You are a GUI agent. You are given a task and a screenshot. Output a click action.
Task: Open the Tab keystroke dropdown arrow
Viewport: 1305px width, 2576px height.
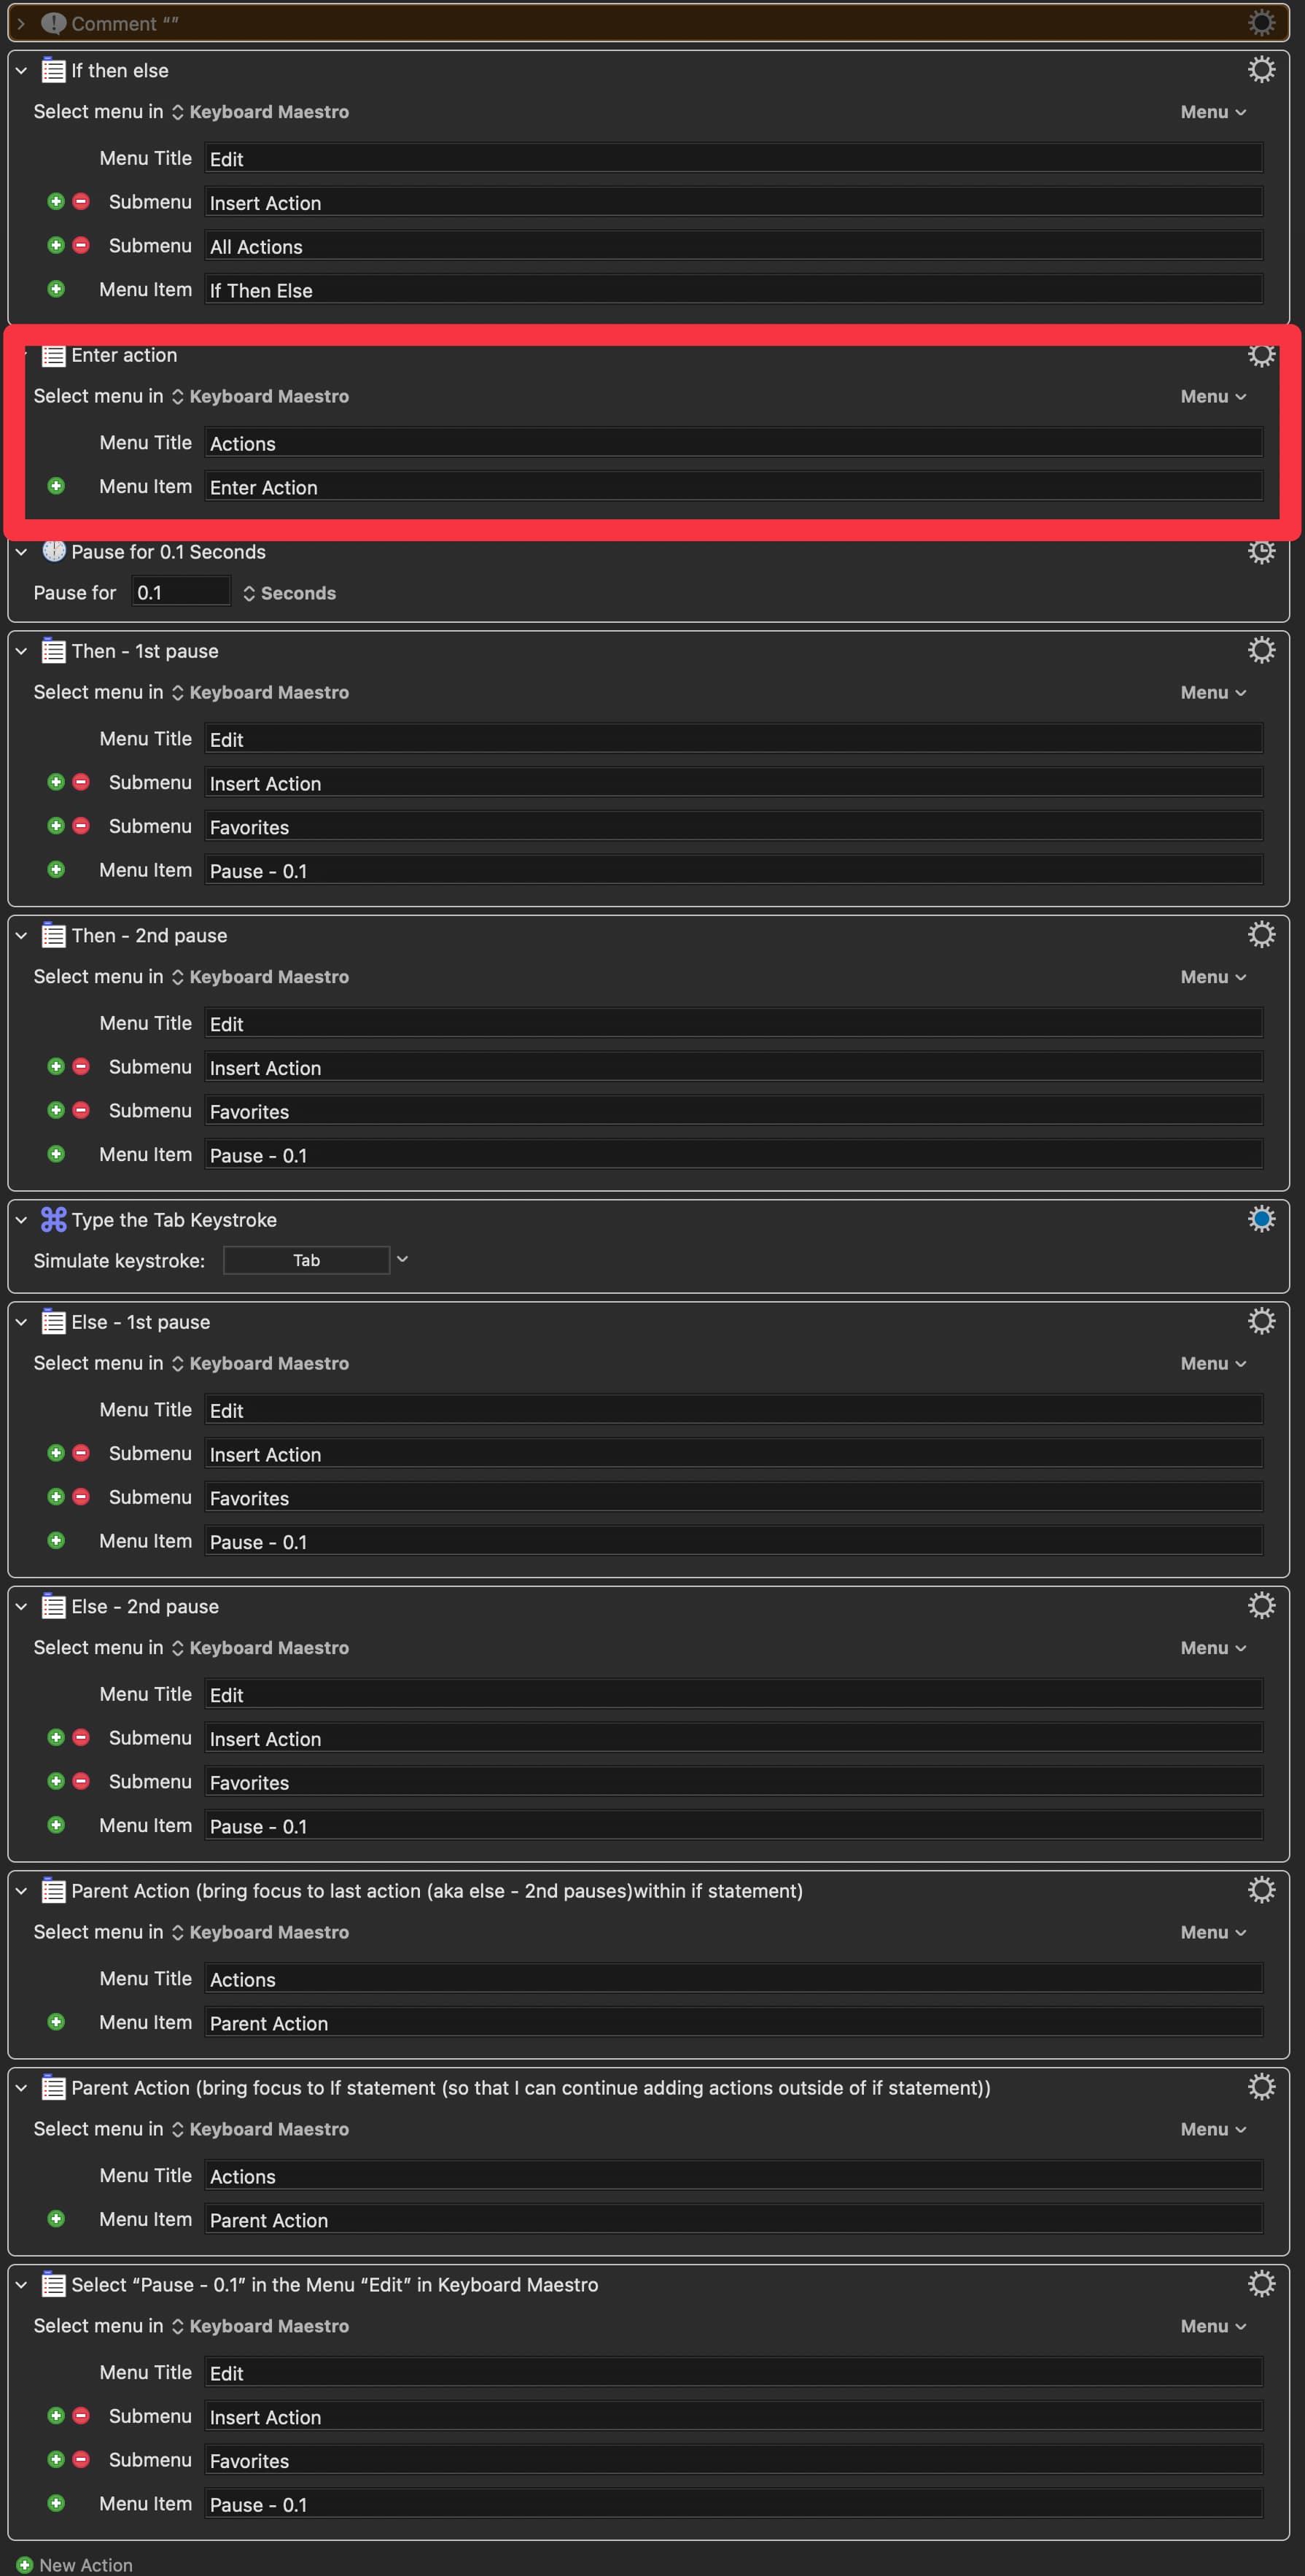(402, 1260)
